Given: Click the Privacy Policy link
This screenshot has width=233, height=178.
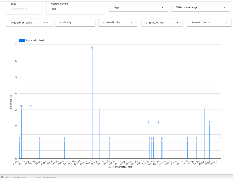Looking at the screenshot, I should pyautogui.click(x=50, y=177).
